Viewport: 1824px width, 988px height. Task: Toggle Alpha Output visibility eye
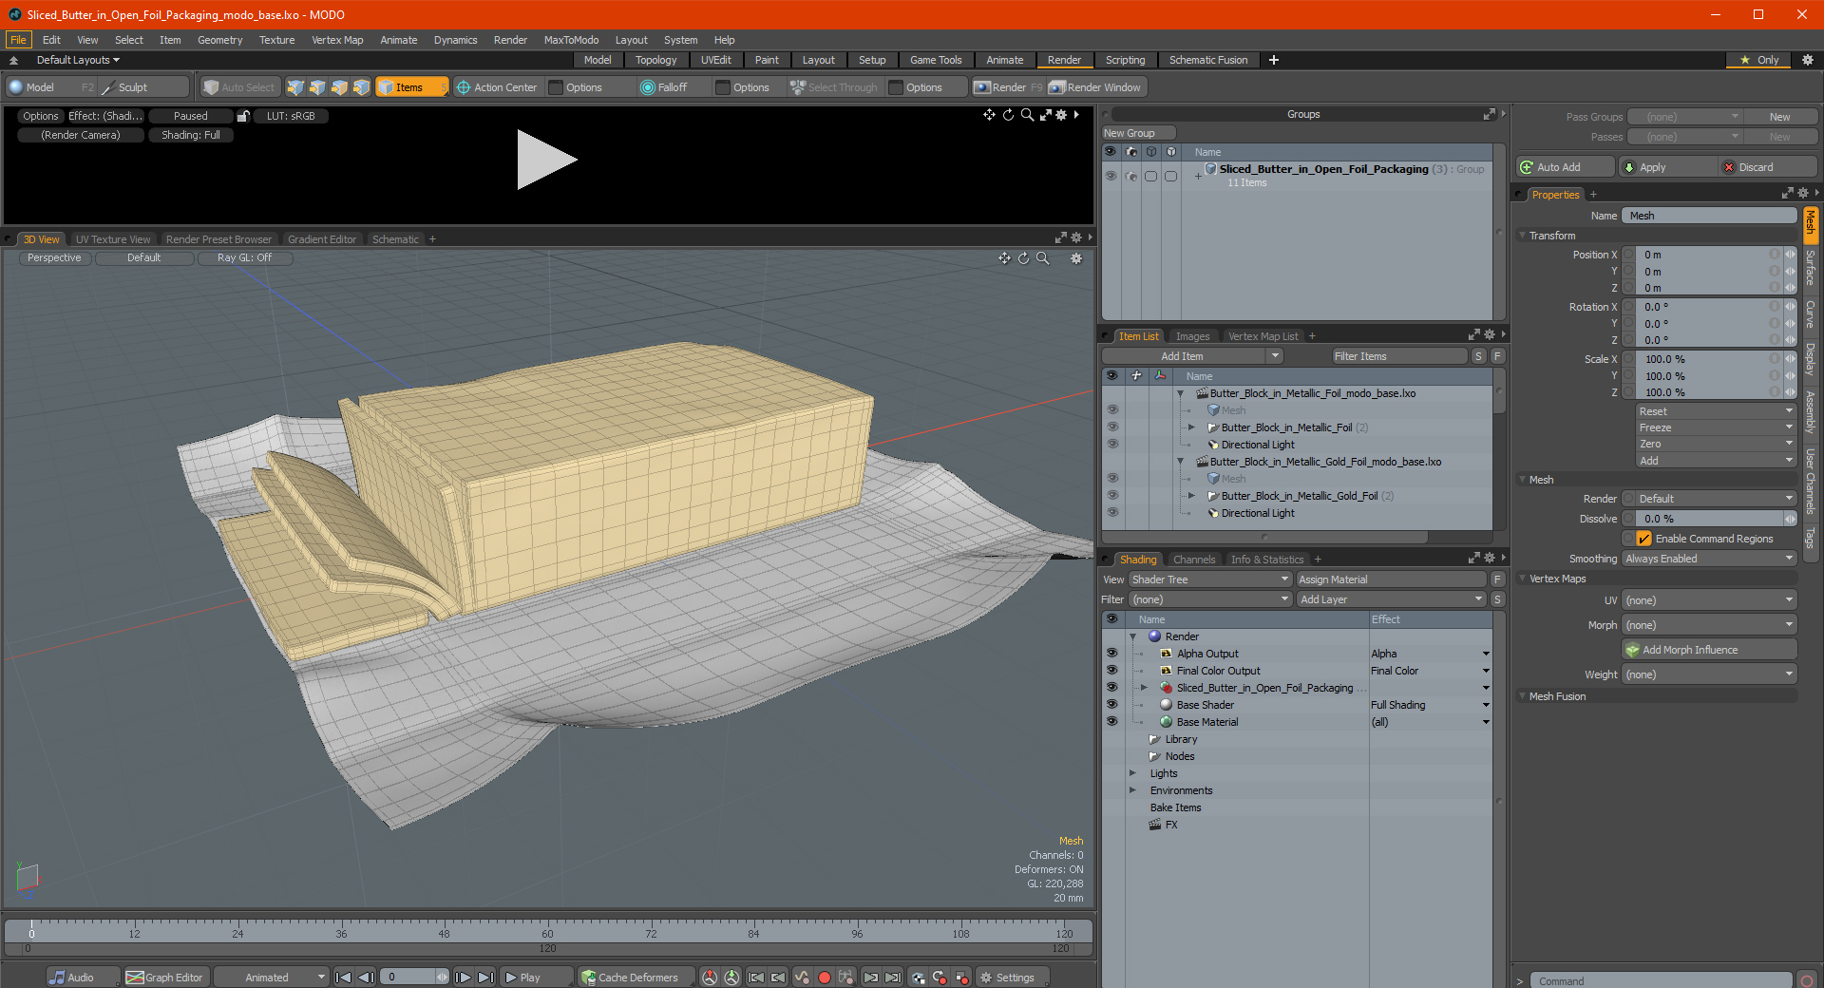pos(1111,654)
